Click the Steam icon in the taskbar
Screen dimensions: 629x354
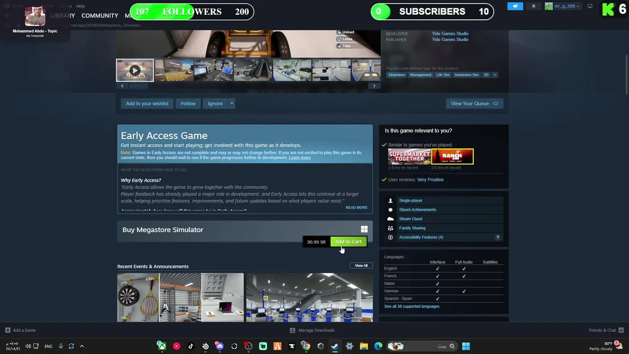coord(335,346)
